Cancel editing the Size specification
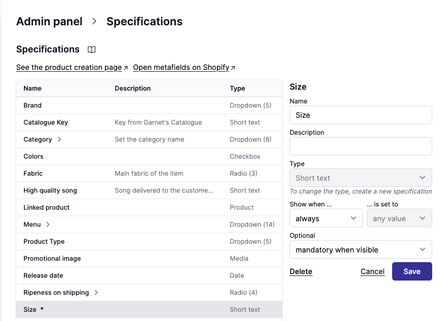The image size is (440, 321). click(372, 271)
